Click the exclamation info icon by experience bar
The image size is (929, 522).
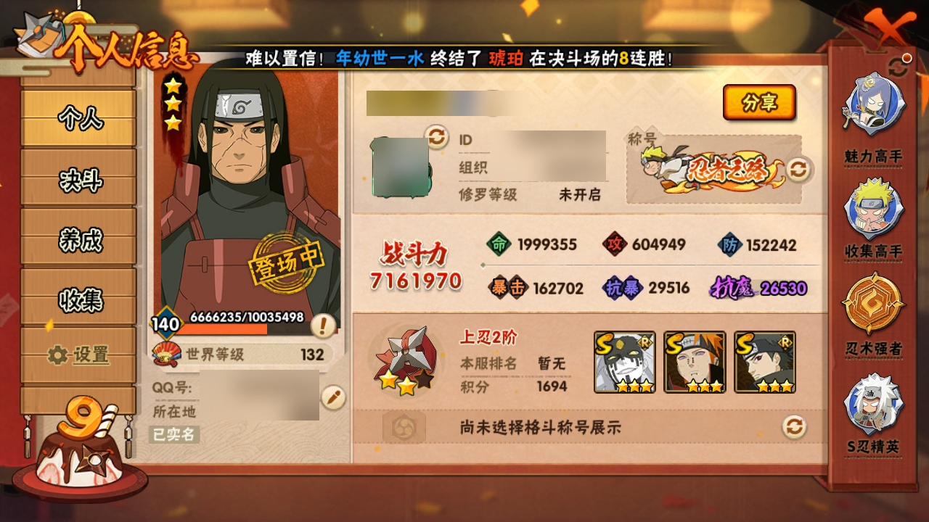pyautogui.click(x=323, y=326)
